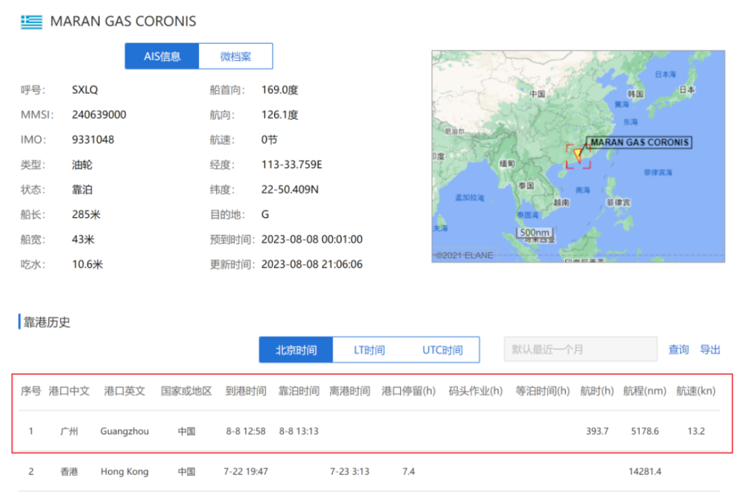The width and height of the screenshot is (748, 492).
Task: Click the 查询 link
Action: tap(678, 349)
